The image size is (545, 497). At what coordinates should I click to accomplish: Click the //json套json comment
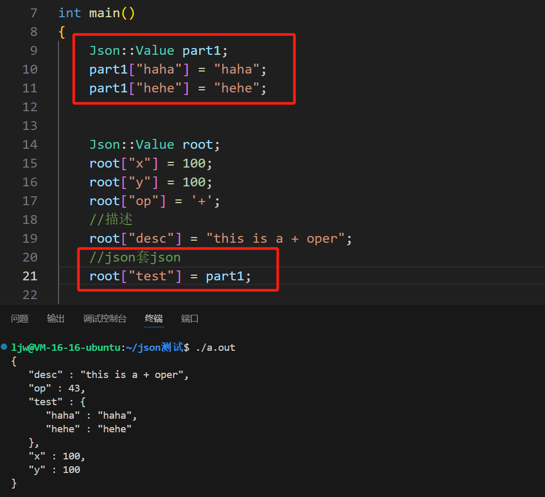pos(135,257)
